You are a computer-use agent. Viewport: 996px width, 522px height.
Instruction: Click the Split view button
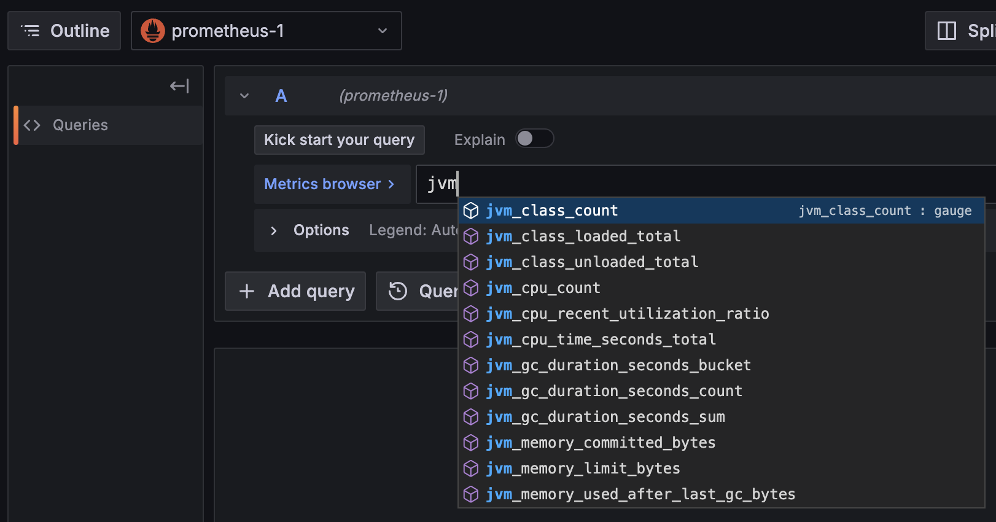click(x=961, y=31)
